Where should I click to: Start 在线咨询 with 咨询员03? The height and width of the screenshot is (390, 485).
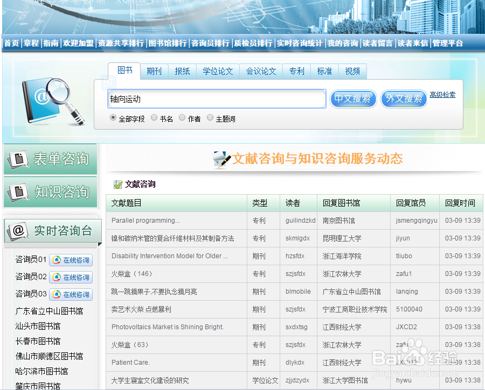[71, 294]
